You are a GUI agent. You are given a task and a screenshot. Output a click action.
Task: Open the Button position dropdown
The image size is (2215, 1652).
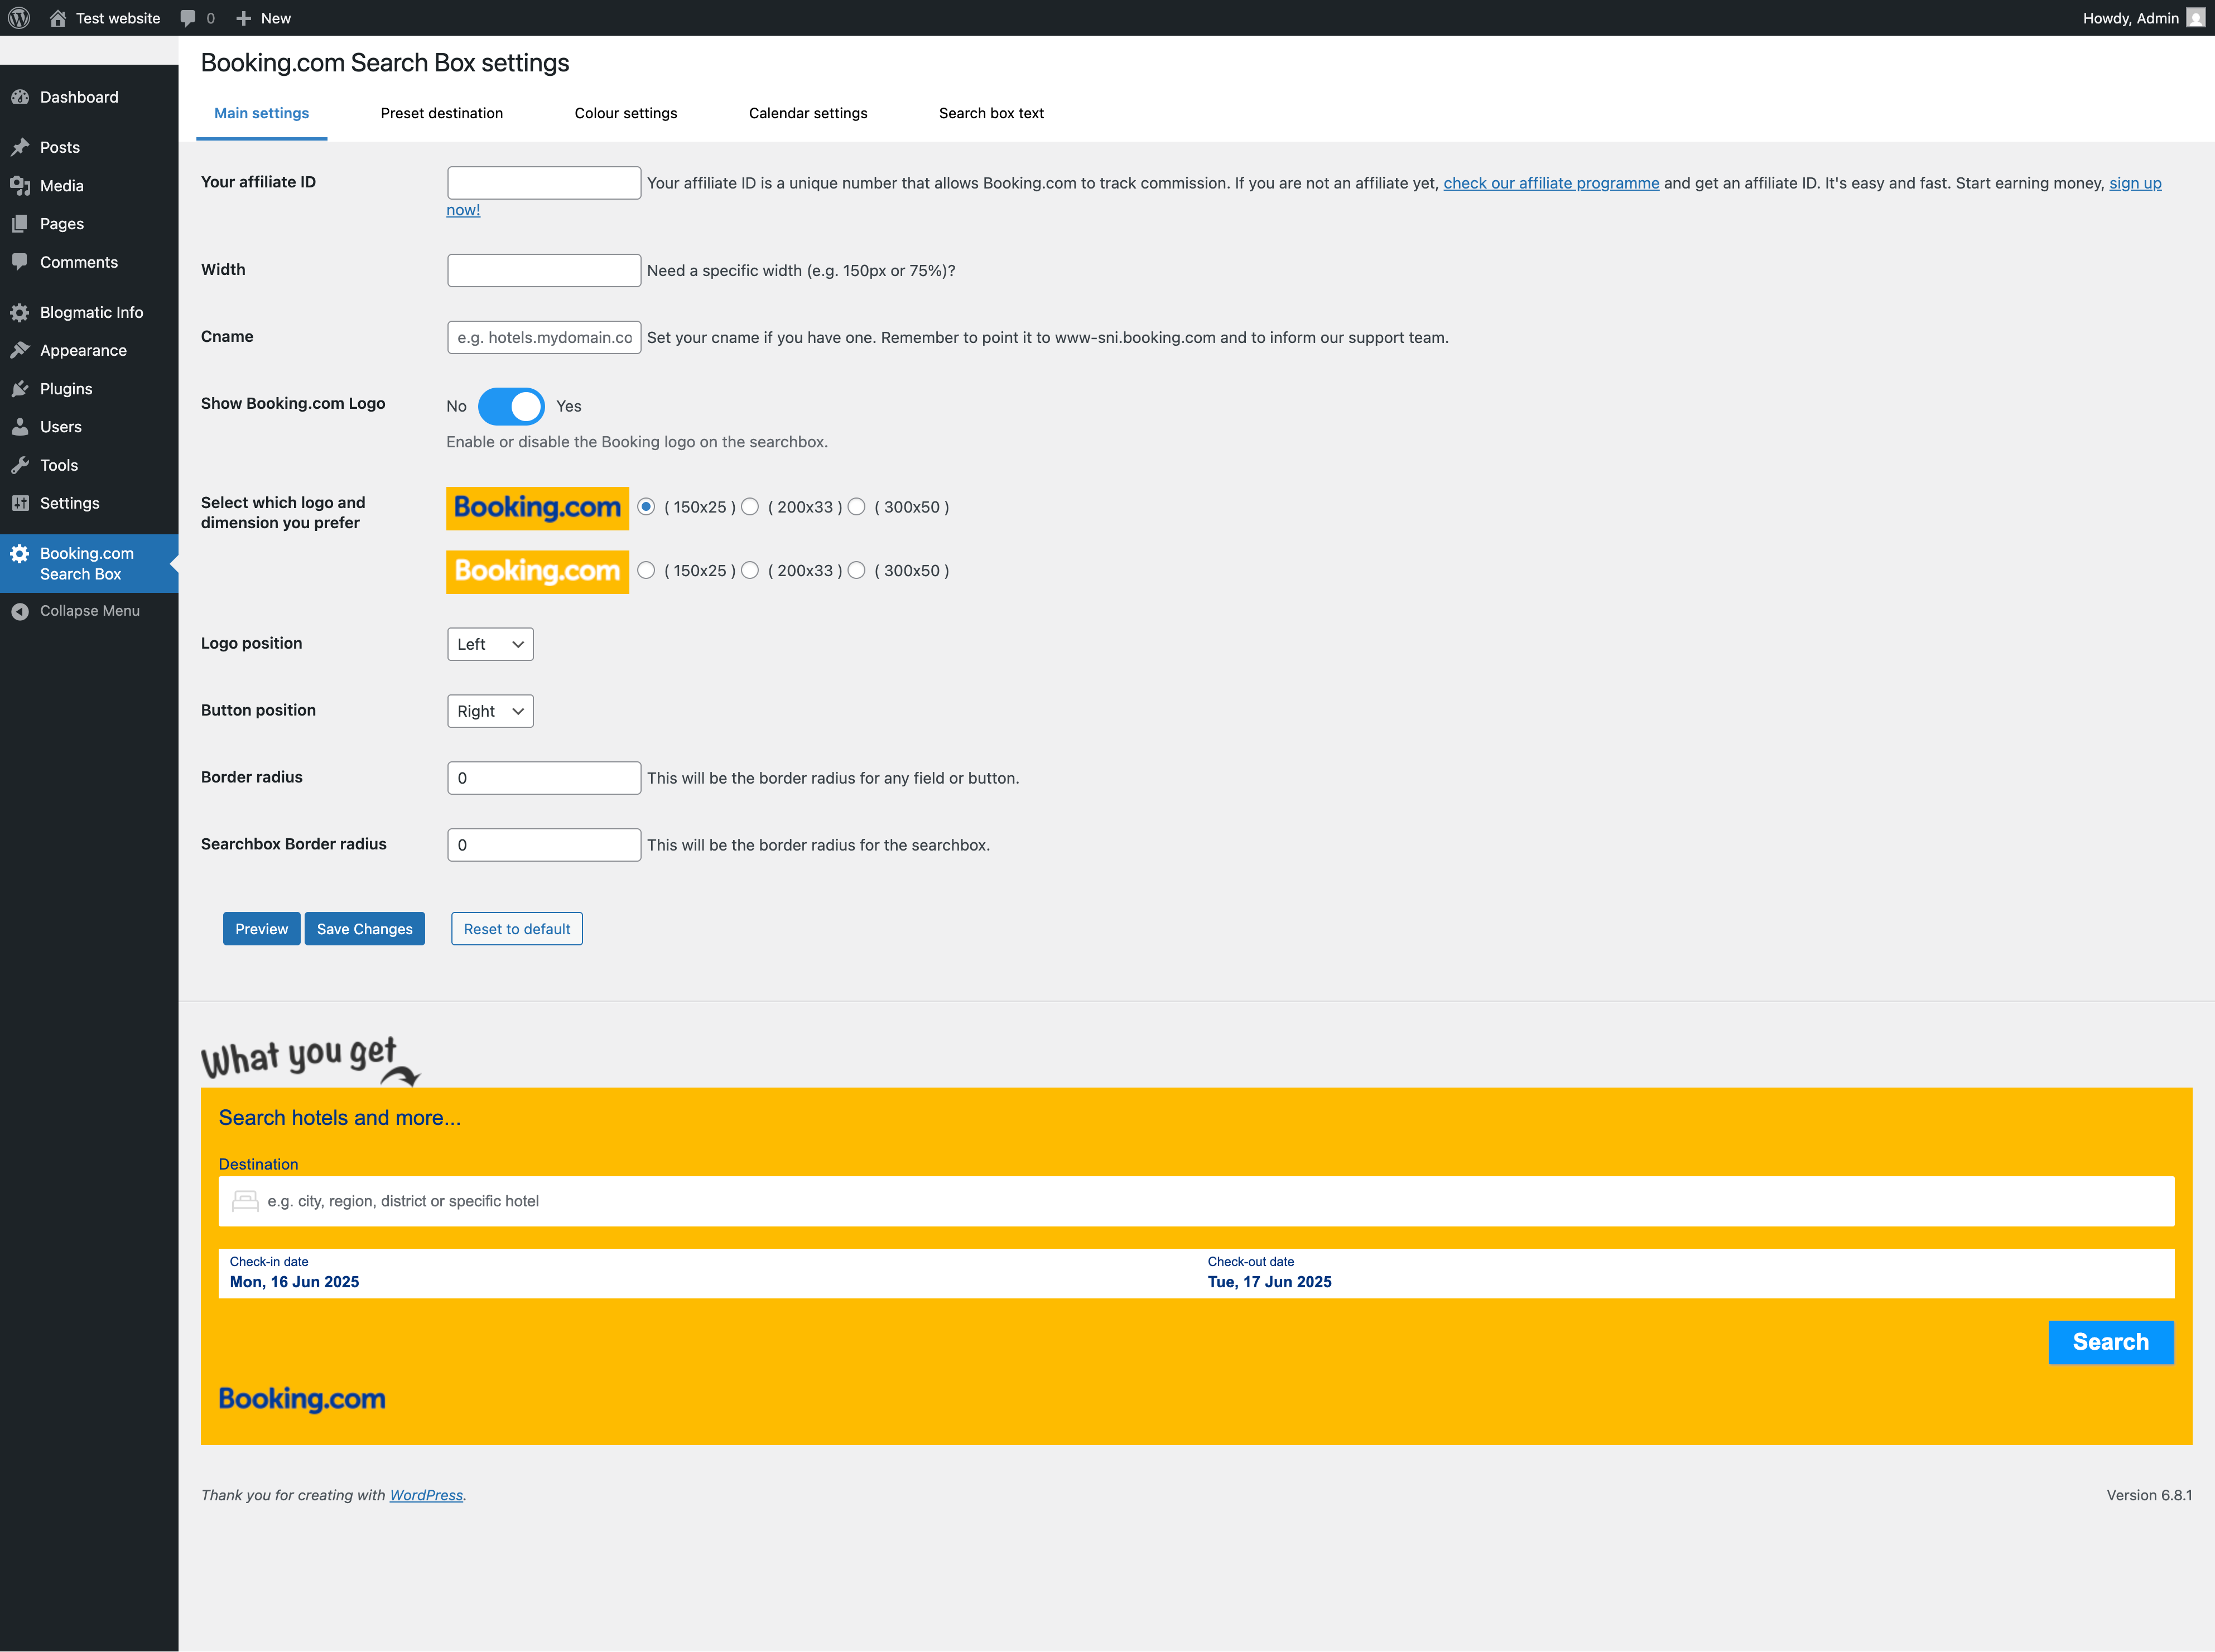pyautogui.click(x=490, y=711)
